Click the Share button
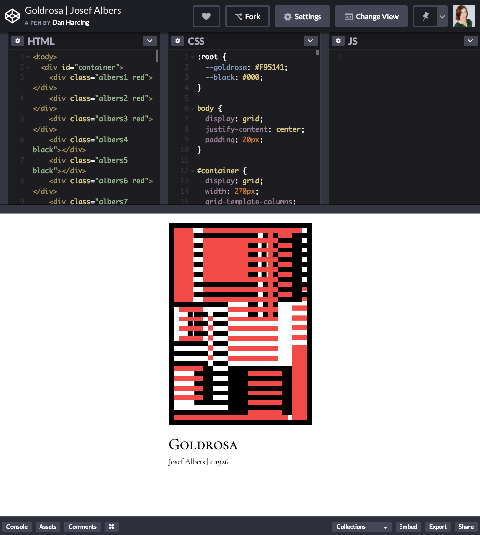The width and height of the screenshot is (480, 535). click(466, 527)
